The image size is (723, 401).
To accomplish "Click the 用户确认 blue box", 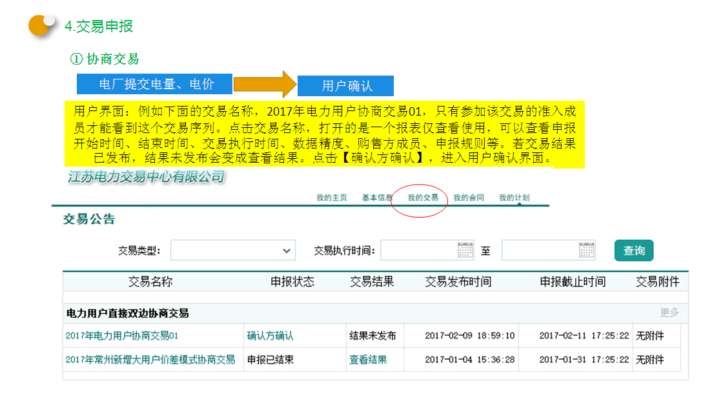I will (347, 86).
